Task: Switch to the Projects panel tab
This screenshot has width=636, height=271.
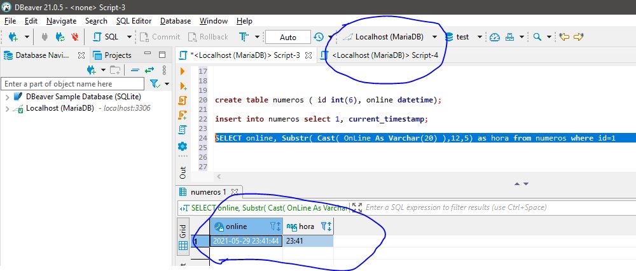Action: click(x=113, y=55)
